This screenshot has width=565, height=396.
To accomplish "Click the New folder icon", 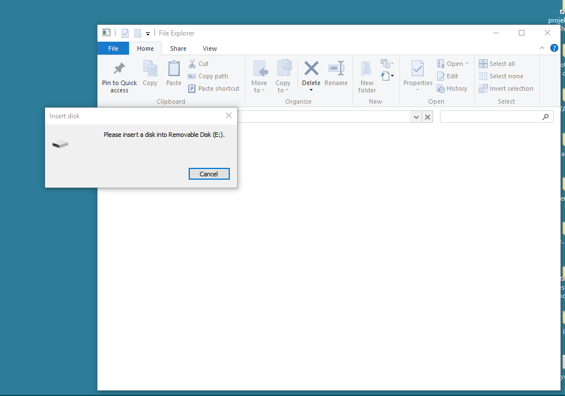I will click(x=367, y=69).
